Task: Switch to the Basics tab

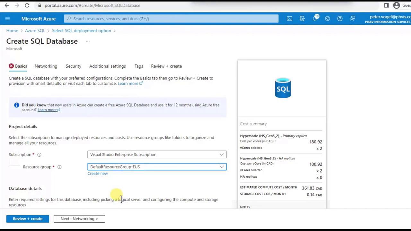Action: tap(18, 66)
